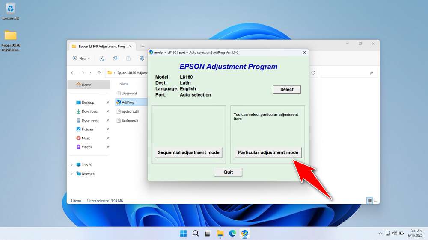
Task: Click the Refresh icon next to address bar
Action: (313, 73)
